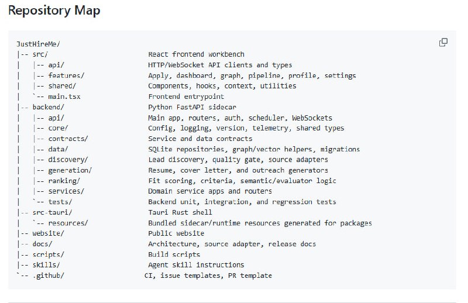Select the JustHireMe/ root folder text
This screenshot has height=303, width=468.
coord(38,44)
